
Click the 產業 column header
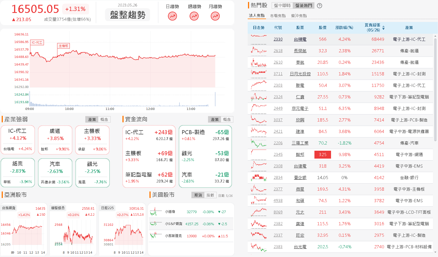coord(409,28)
